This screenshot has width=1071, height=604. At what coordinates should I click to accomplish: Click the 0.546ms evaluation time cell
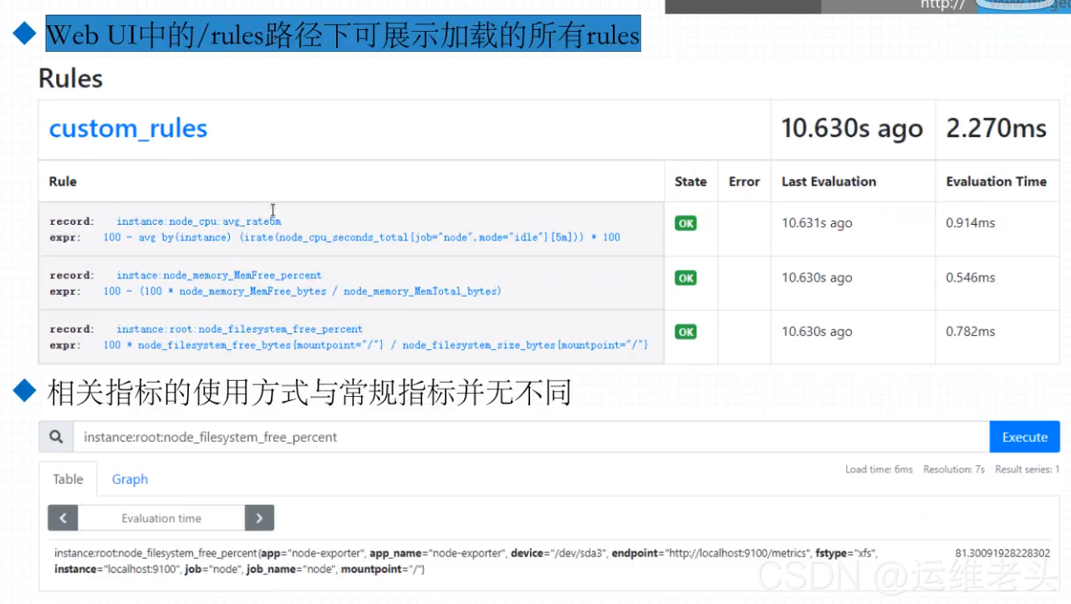[971, 277]
